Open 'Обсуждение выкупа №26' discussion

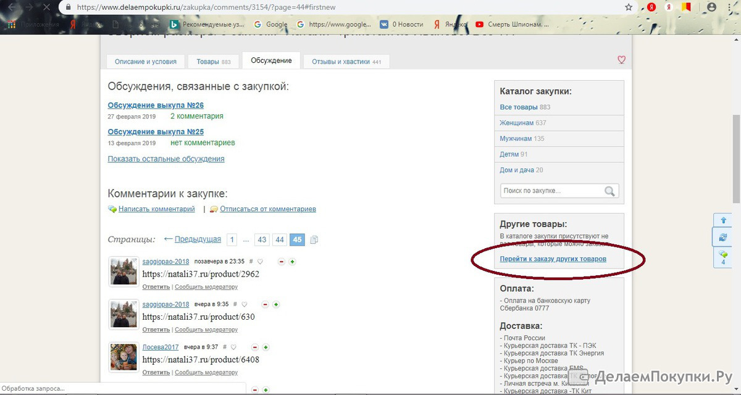[156, 106]
